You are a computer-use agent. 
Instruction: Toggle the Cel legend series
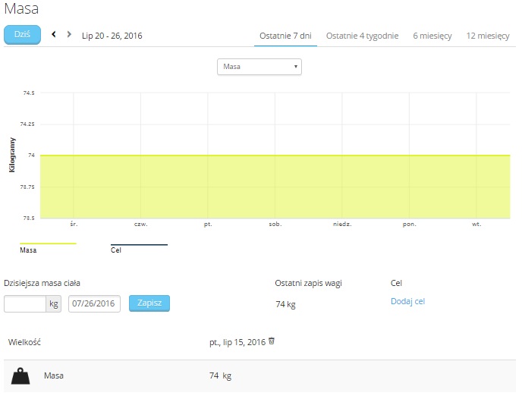pyautogui.click(x=116, y=250)
